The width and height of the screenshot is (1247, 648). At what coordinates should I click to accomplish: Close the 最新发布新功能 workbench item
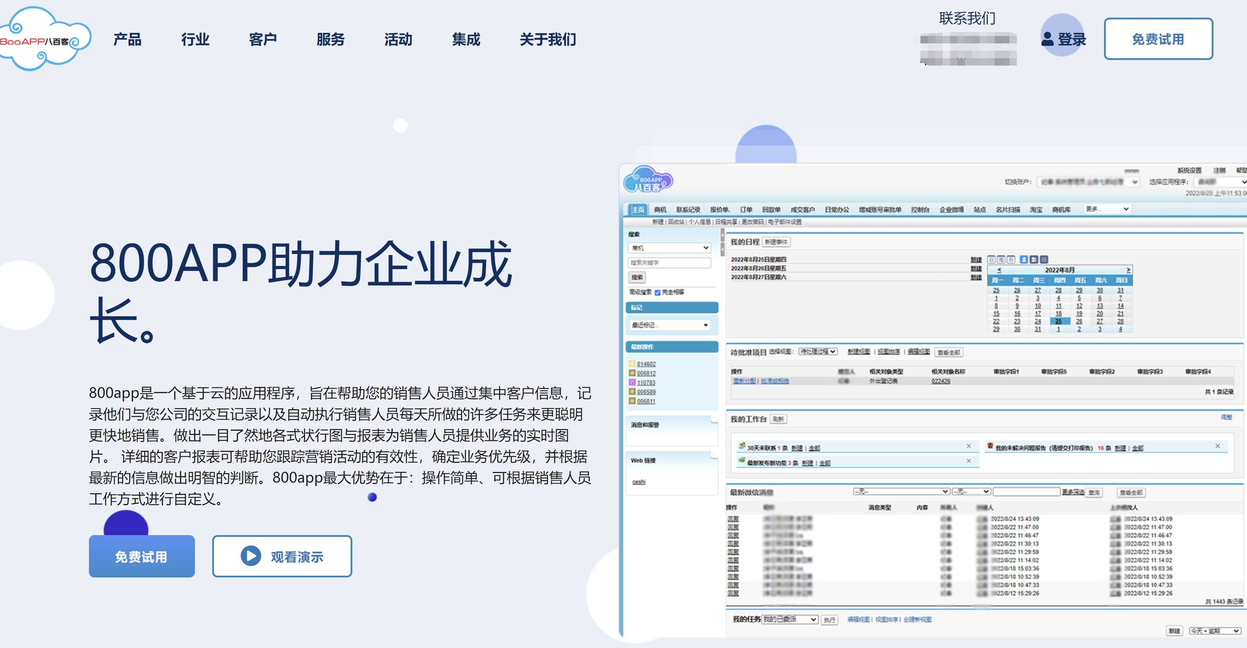(x=969, y=460)
